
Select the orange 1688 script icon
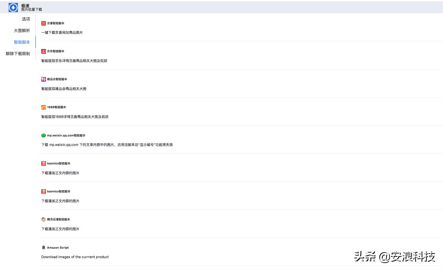[44, 107]
